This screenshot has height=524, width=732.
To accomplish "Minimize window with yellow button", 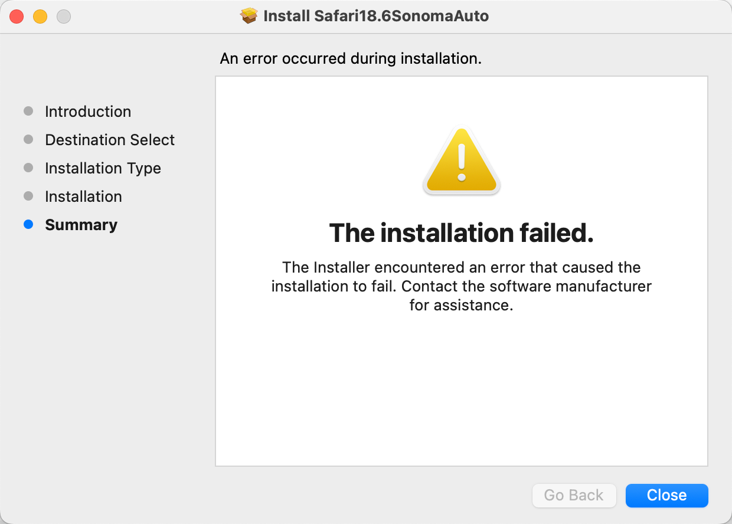I will pos(40,17).
